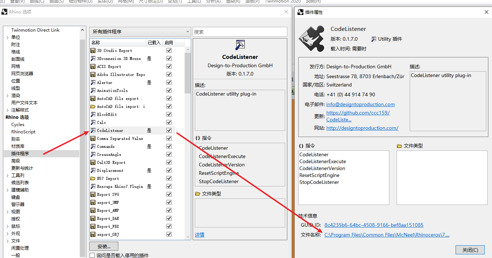Screen dimensions: 492x258
Task: Click the E57 Import folder icon
Action: [x=93, y=178]
